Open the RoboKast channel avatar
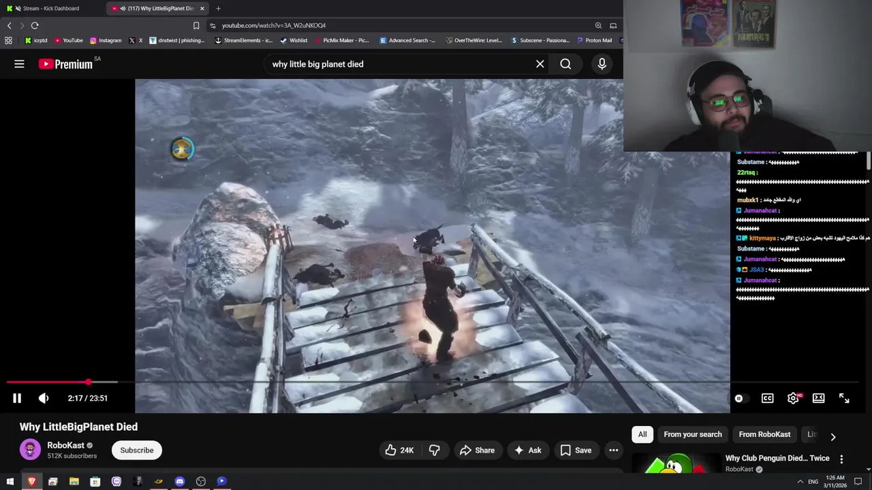This screenshot has width=872, height=490. click(30, 450)
